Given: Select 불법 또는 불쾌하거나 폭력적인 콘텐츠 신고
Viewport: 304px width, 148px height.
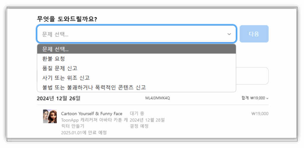Looking at the screenshot, I should pyautogui.click(x=136, y=87).
